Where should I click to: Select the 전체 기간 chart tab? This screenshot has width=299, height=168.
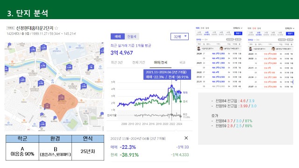[x=139, y=63]
